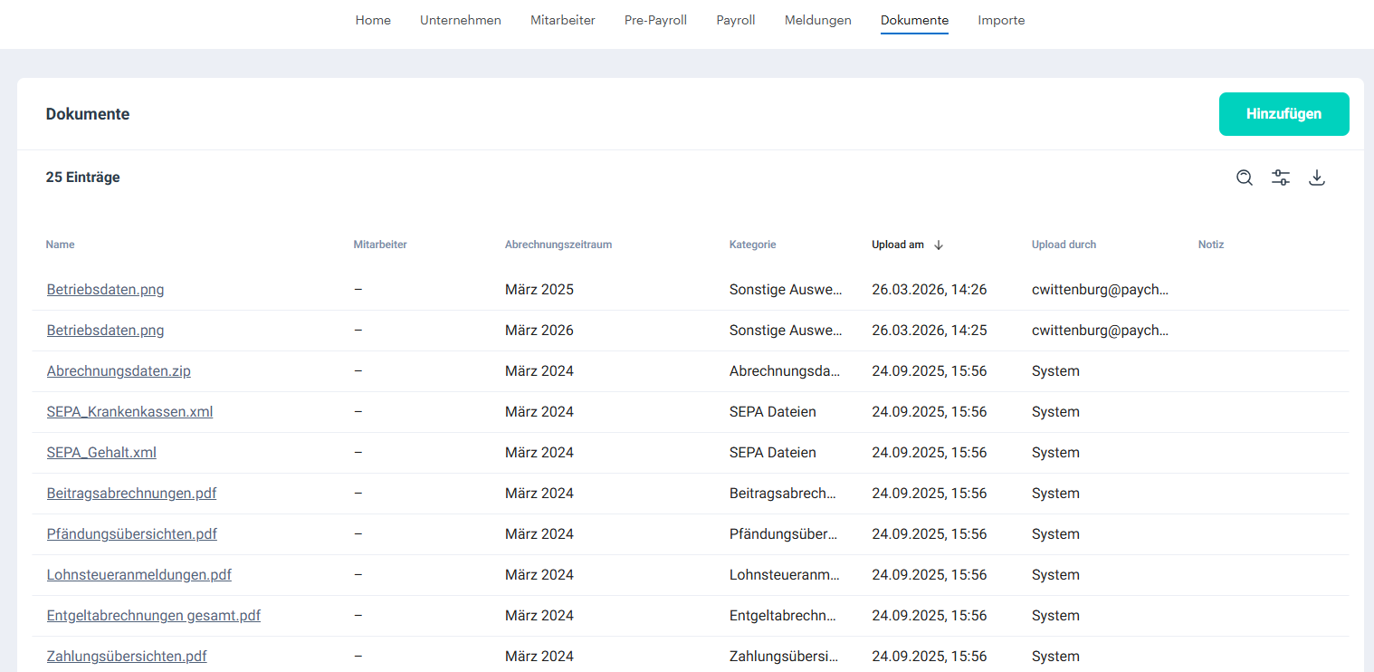Open the Pre-Payroll tab
This screenshot has height=672, width=1374.
[655, 20]
